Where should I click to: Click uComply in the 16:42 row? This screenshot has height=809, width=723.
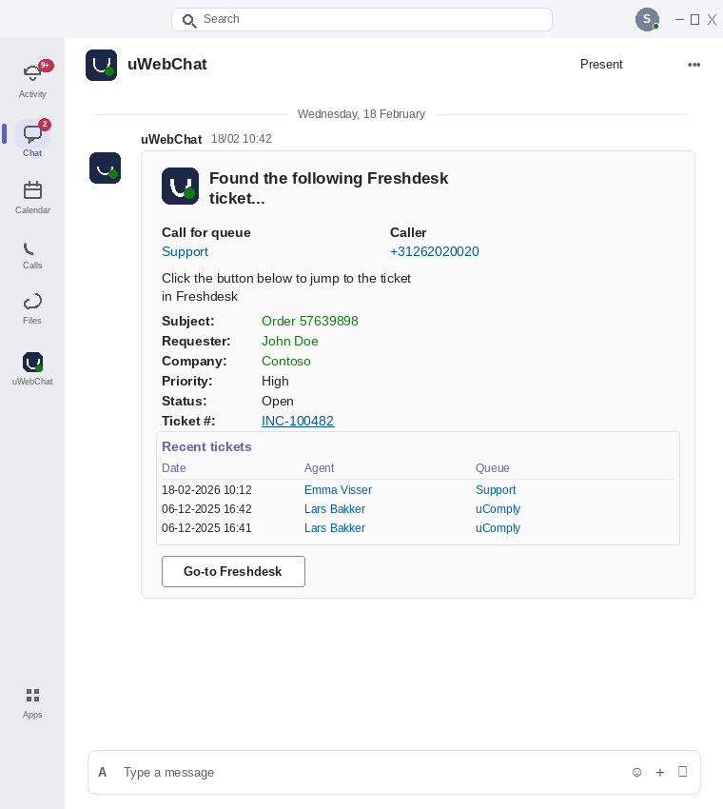pyautogui.click(x=498, y=509)
